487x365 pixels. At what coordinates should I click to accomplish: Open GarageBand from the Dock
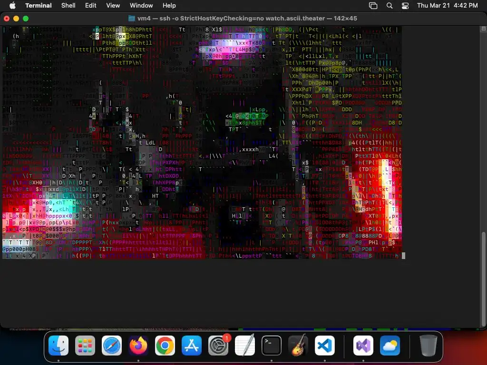click(298, 346)
